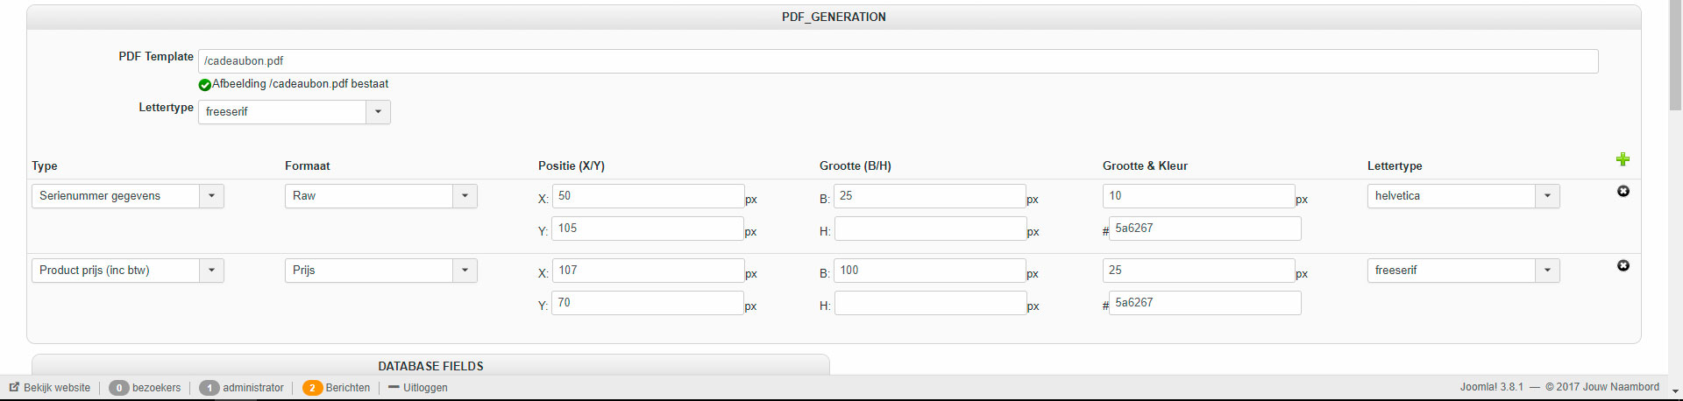Click the orange Berichten count badge

(312, 388)
